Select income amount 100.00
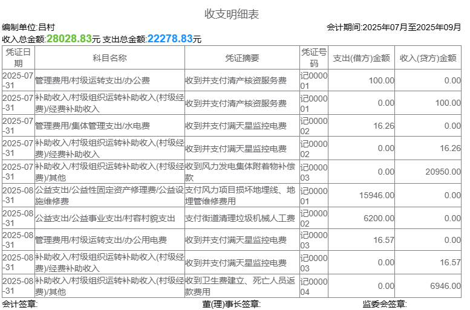 point(448,103)
